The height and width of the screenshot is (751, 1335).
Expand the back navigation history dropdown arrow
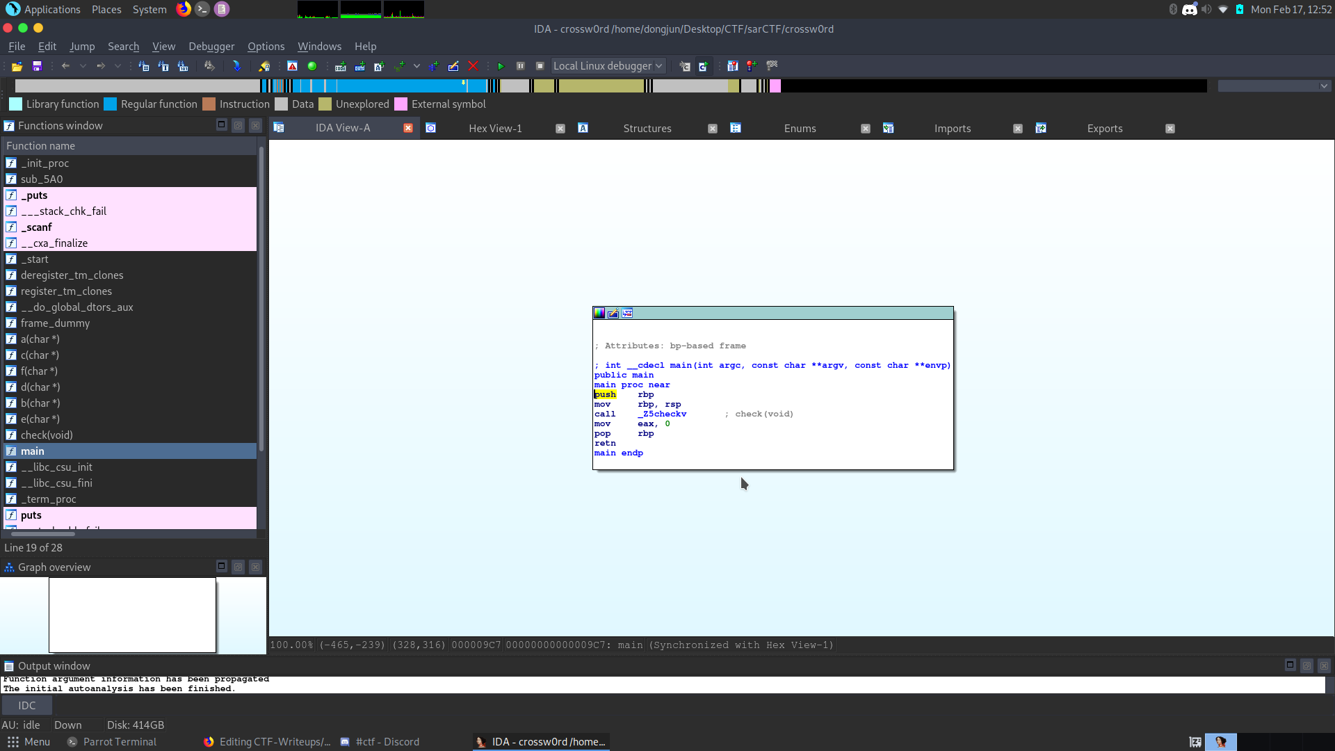pyautogui.click(x=83, y=66)
